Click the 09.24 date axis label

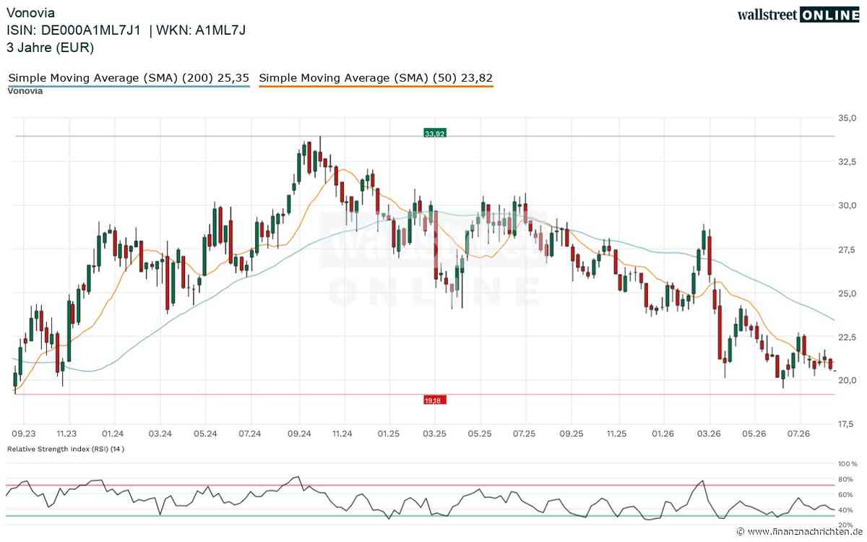coord(298,434)
